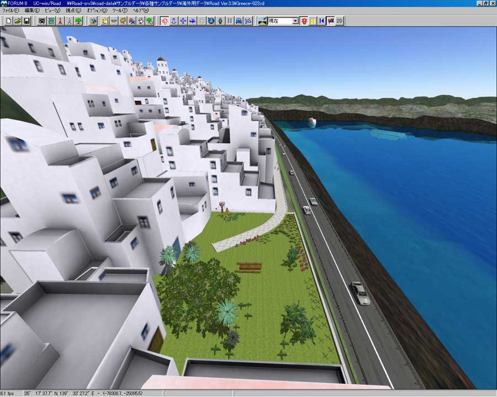Screen dimensions: 497x397
Task: Click the fps readout in status bar
Action: (x=7, y=394)
